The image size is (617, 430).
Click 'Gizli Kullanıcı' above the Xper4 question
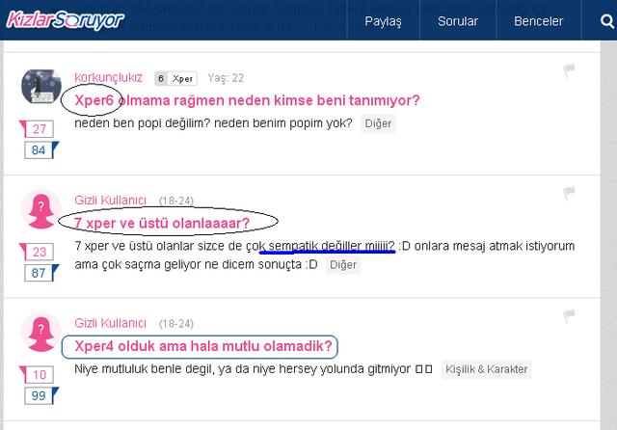(x=110, y=323)
